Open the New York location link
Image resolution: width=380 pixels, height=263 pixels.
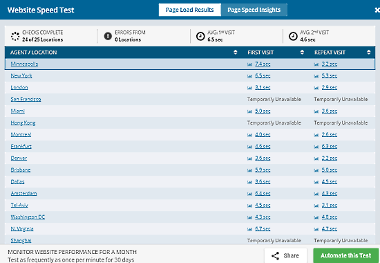tap(21, 75)
